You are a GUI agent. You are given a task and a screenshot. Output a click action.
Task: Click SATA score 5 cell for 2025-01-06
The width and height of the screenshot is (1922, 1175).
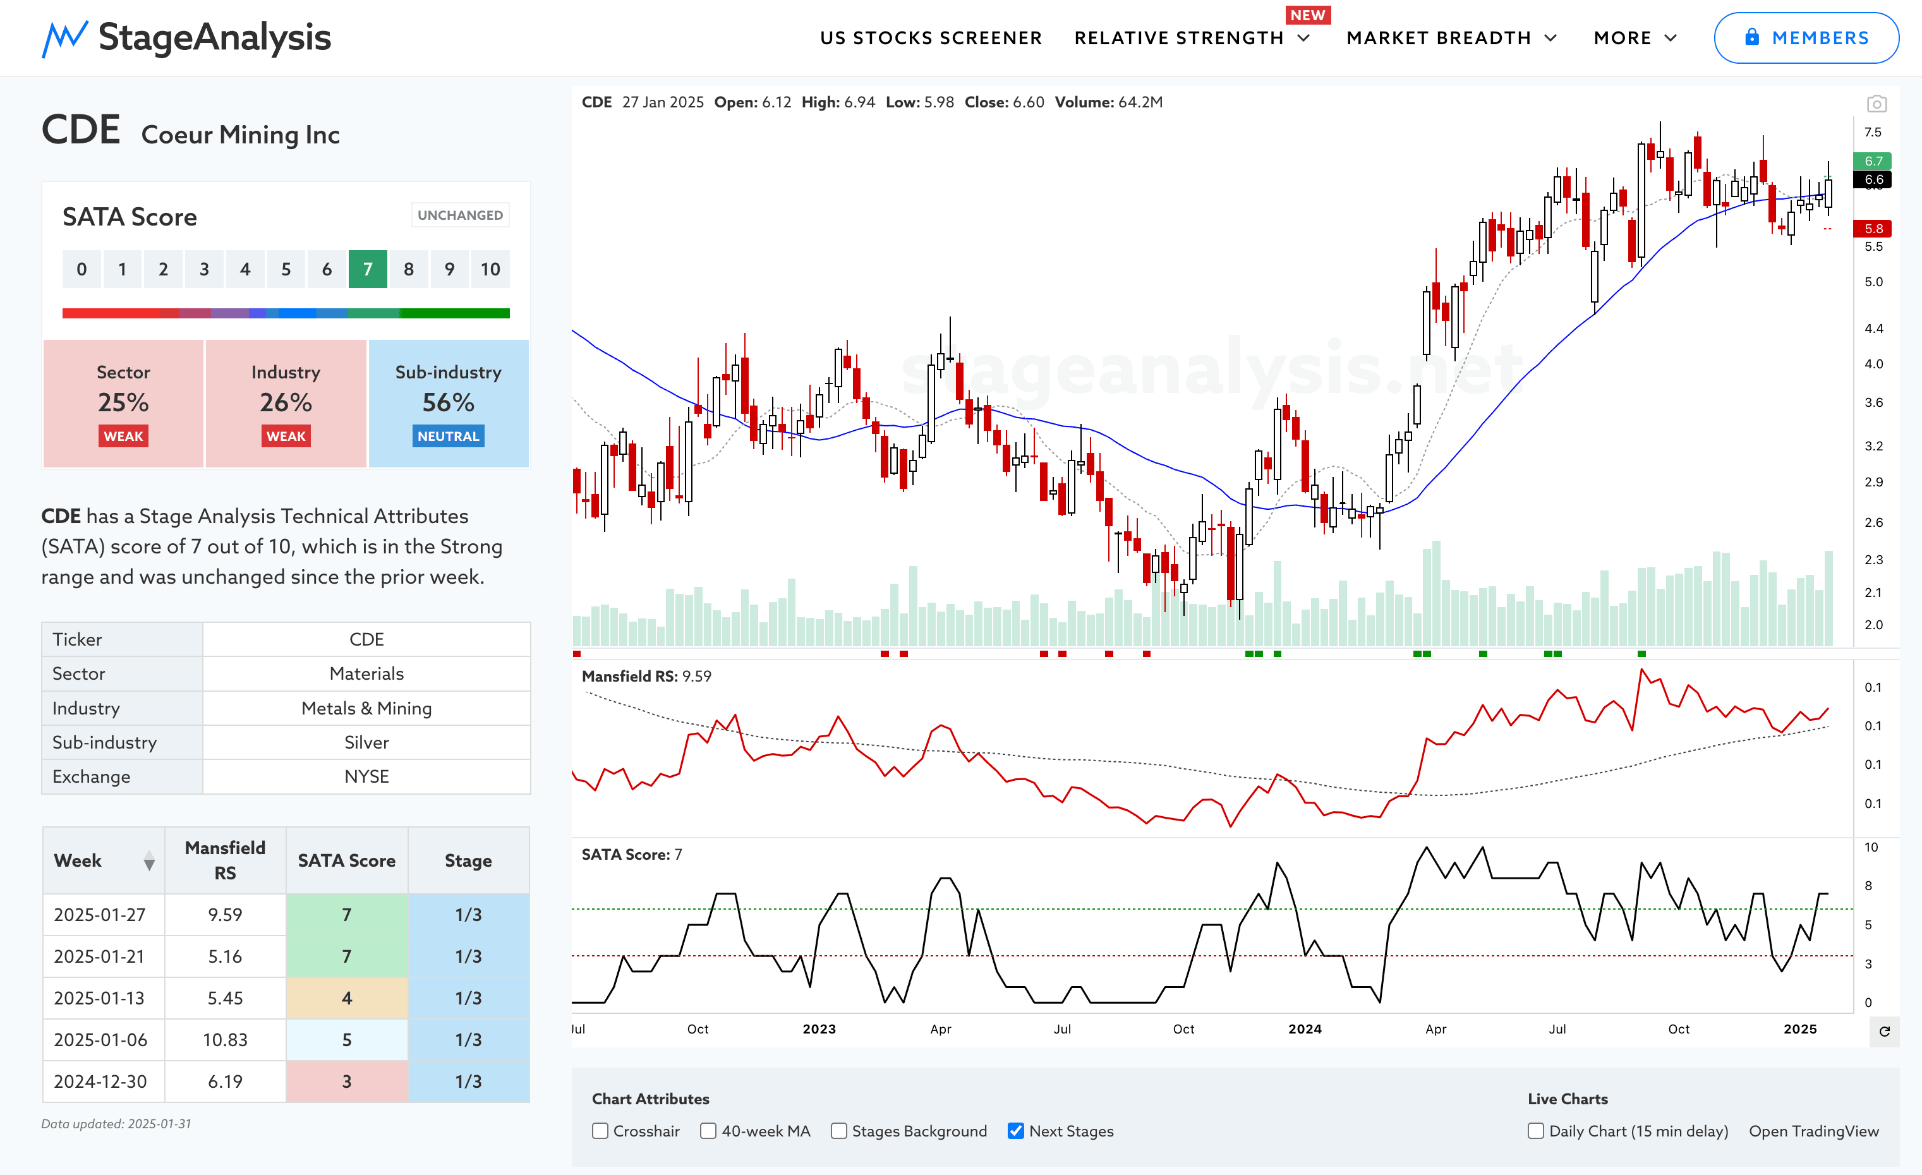point(346,1040)
